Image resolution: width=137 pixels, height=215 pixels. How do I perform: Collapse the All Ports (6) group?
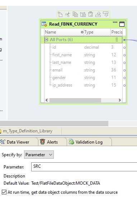pos(46,40)
